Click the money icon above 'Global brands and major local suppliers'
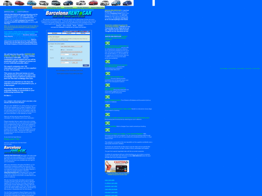262x196 pixels. [x=107, y=74]
